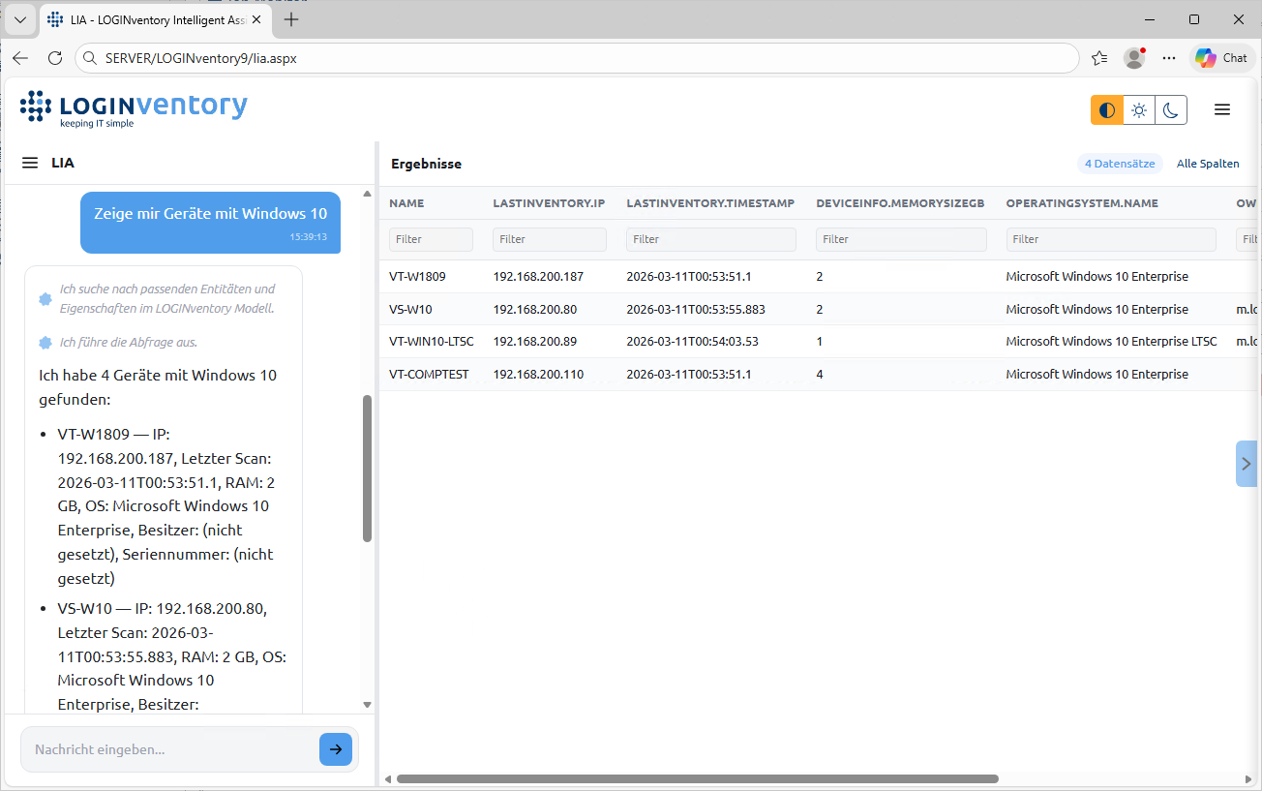Image resolution: width=1262 pixels, height=791 pixels.
Task: Refresh the browser page
Action: 55,58
